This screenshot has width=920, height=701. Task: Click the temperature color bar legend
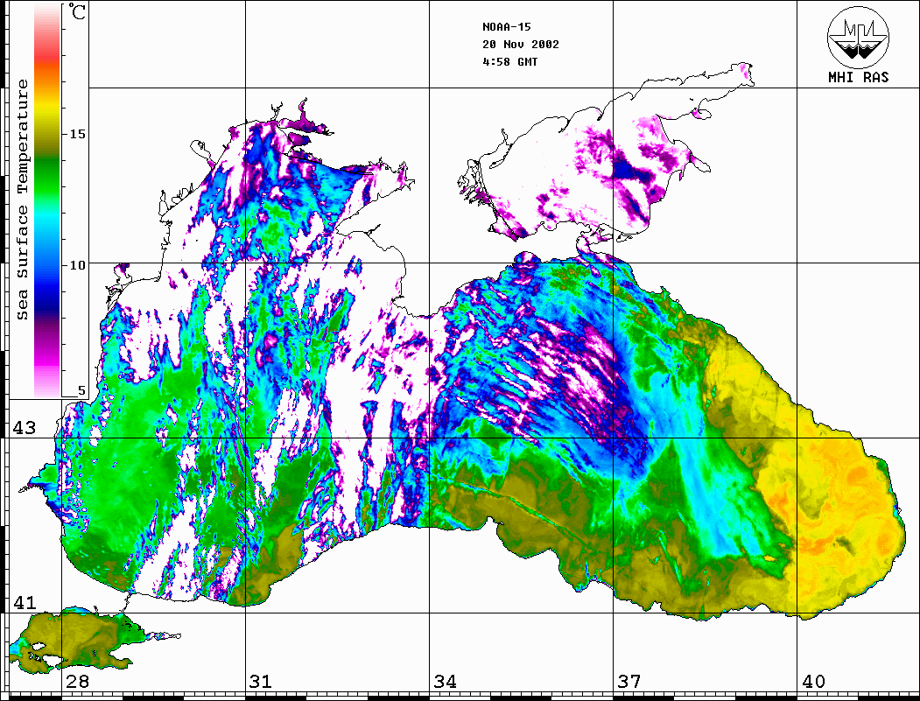pos(47,200)
